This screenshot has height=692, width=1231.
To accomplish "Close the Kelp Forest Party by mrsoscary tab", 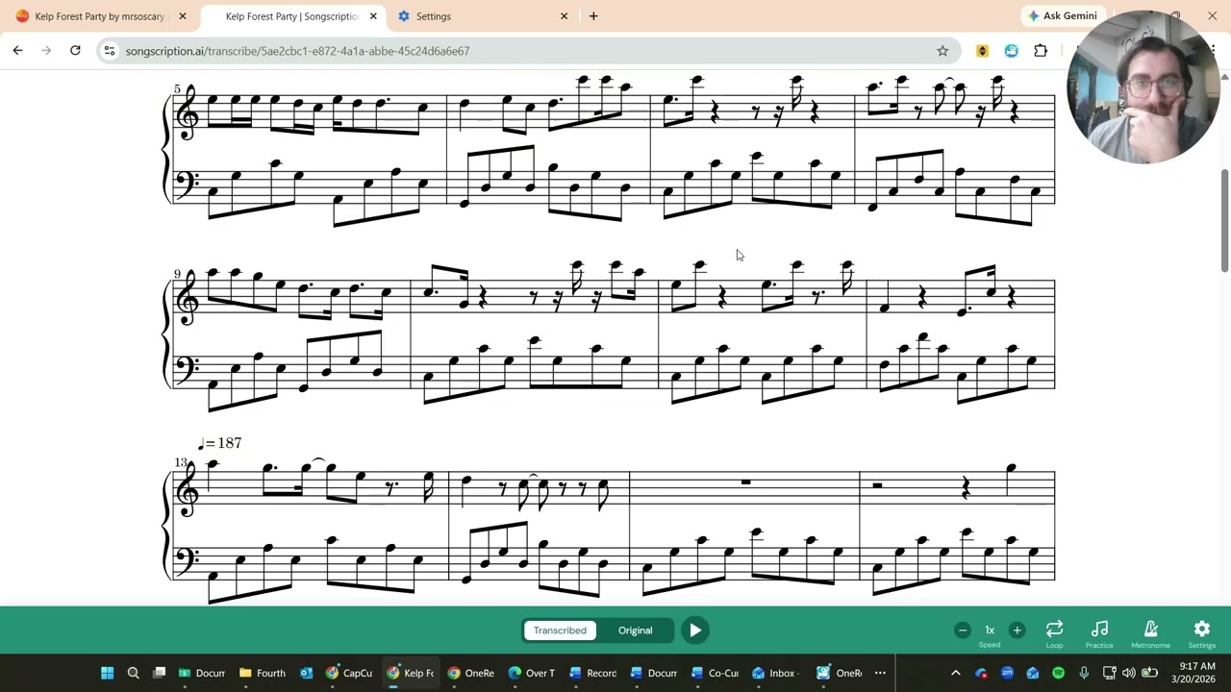I will click(183, 16).
